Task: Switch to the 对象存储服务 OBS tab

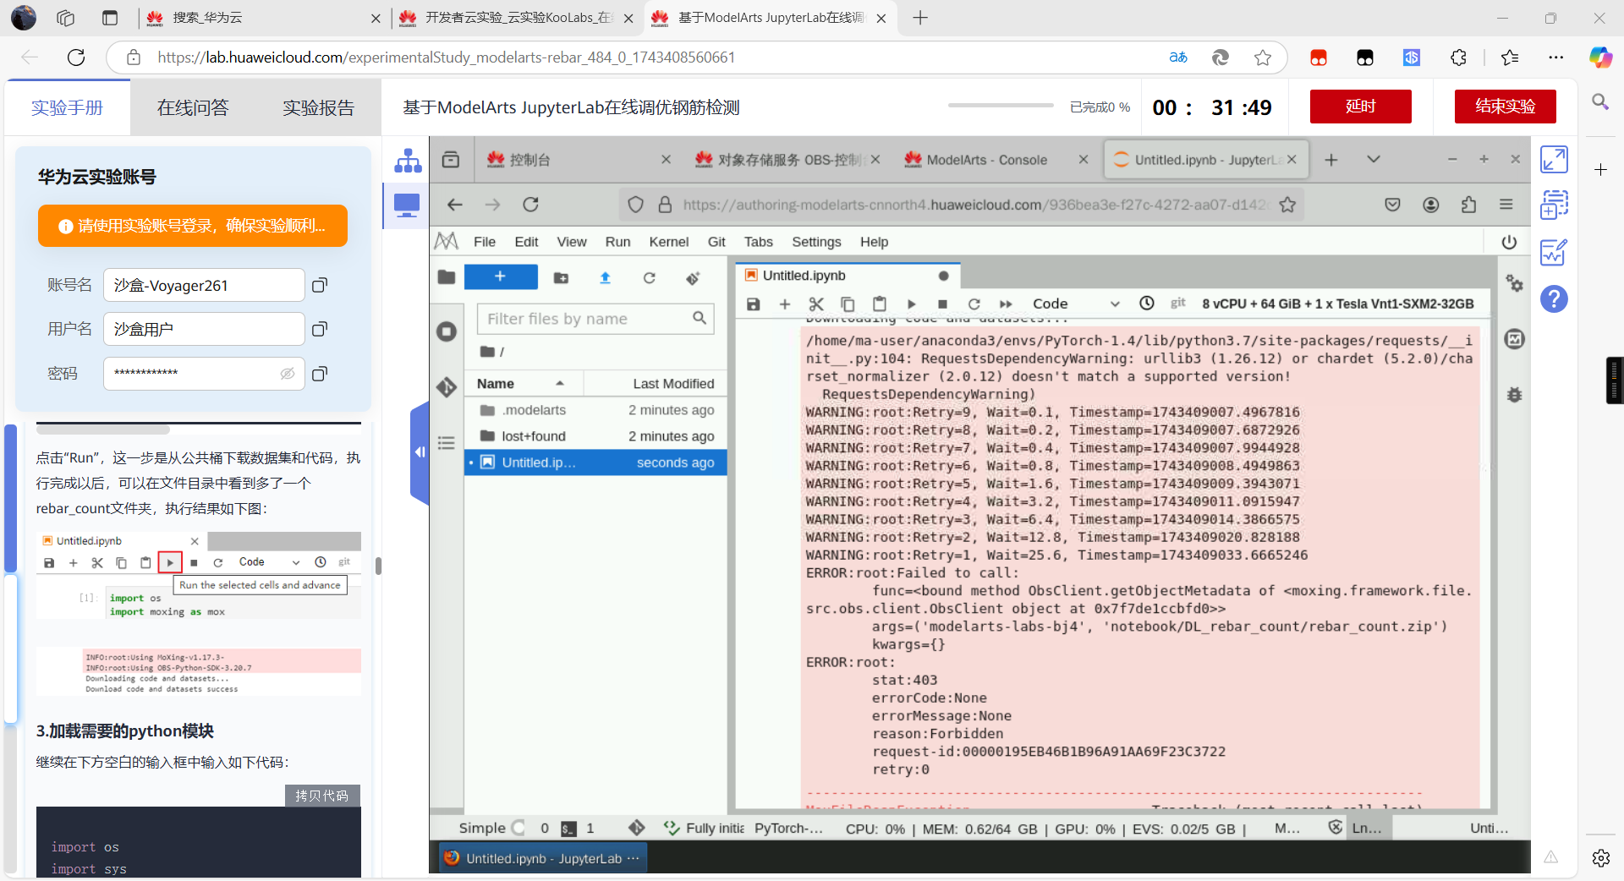Action: click(787, 160)
